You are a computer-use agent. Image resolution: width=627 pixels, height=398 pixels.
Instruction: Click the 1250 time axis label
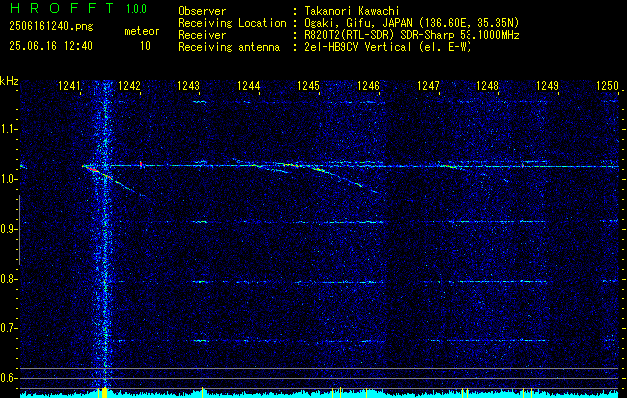(607, 85)
